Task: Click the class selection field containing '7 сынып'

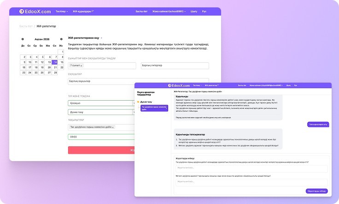Action: [102, 66]
